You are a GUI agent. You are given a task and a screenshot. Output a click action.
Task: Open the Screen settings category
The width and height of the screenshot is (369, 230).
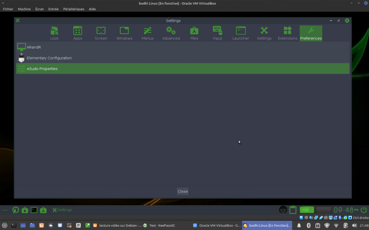101,33
